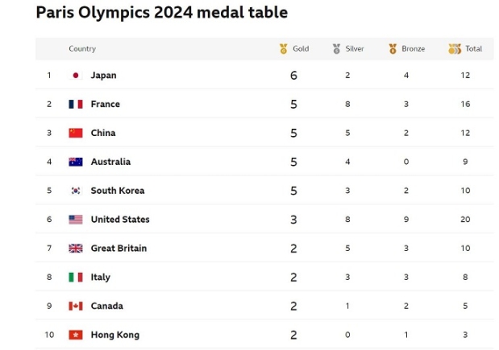Click the Australia flag icon
Screen dimensions: 499x350
coord(76,162)
